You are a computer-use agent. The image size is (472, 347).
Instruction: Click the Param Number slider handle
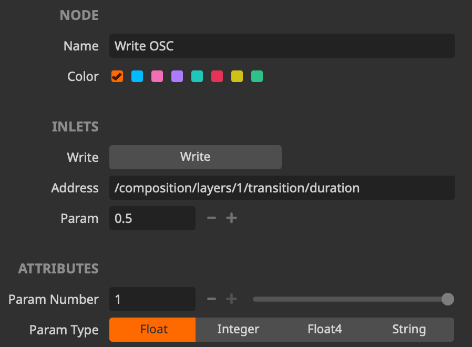(x=447, y=299)
